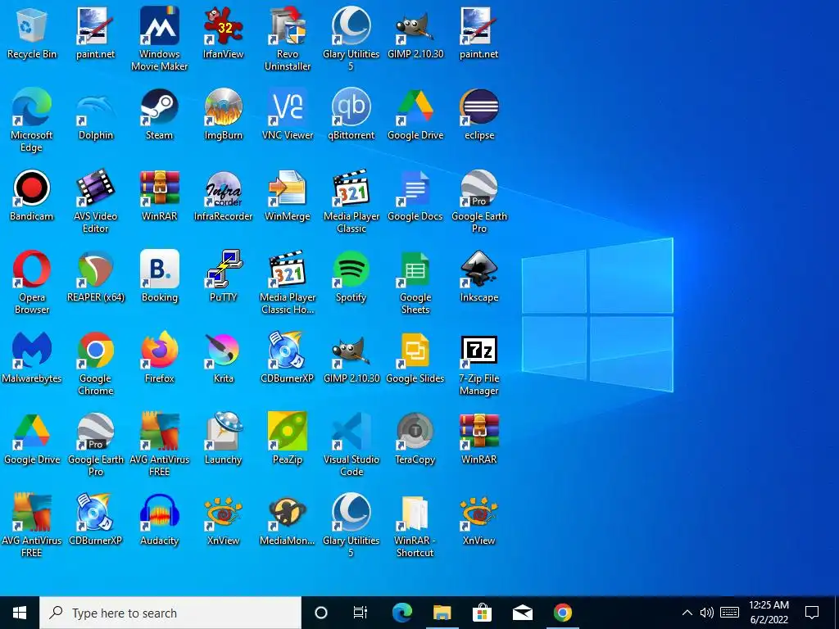Open the clock showing 12:25 AM
This screenshot has height=629, width=839.
769,613
